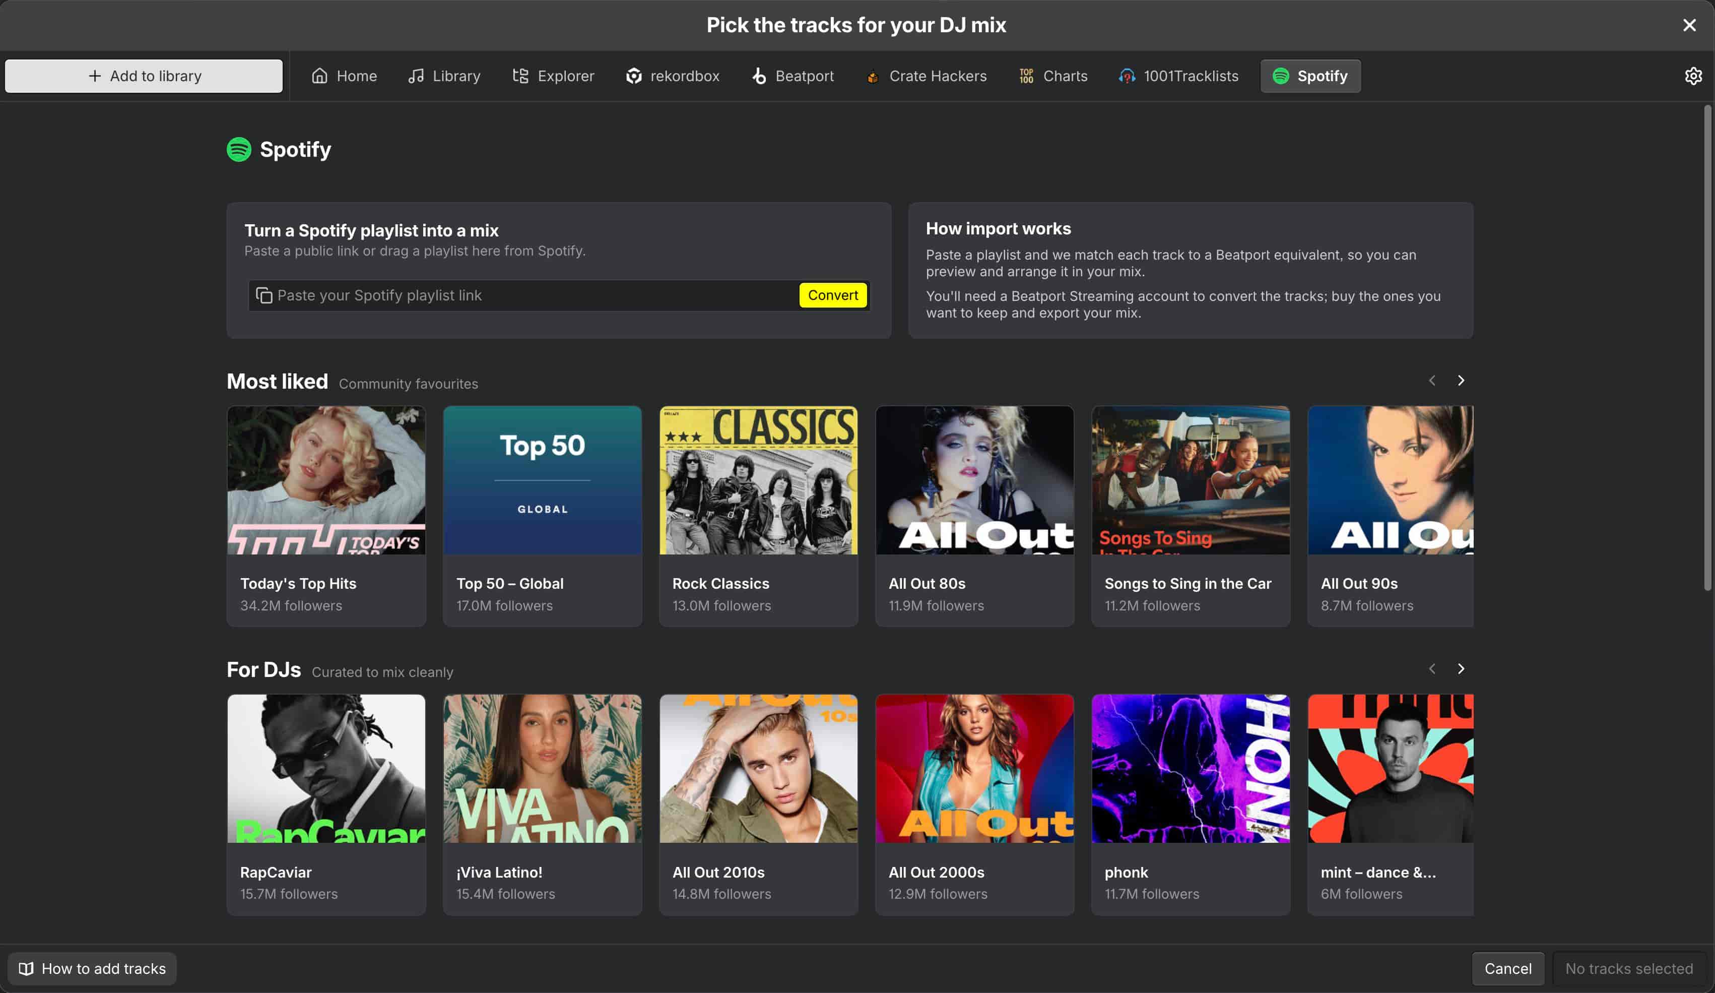Click Add to library button
This screenshot has width=1715, height=993.
tap(144, 76)
